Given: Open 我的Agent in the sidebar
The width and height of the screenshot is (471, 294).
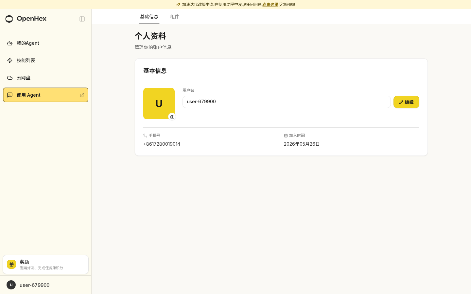Looking at the screenshot, I should (45, 43).
